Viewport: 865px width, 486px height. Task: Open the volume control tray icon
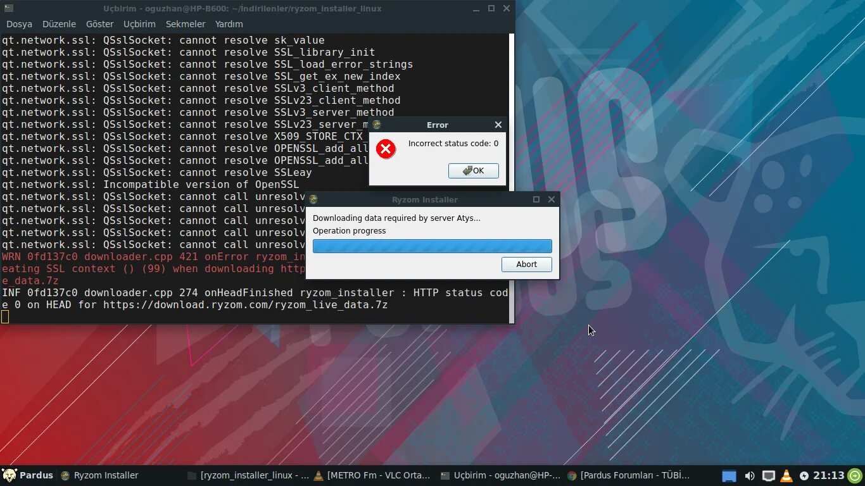(x=749, y=476)
